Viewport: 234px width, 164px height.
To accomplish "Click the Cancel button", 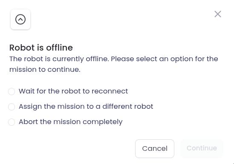I will (155, 149).
